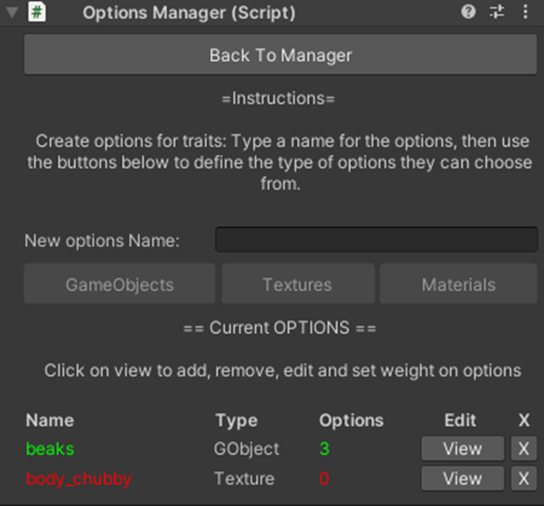Click the Options Manager (Script) title

[190, 13]
